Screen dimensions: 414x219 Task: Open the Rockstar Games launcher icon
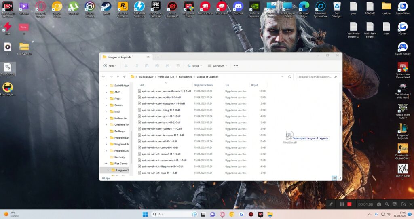[123, 9]
